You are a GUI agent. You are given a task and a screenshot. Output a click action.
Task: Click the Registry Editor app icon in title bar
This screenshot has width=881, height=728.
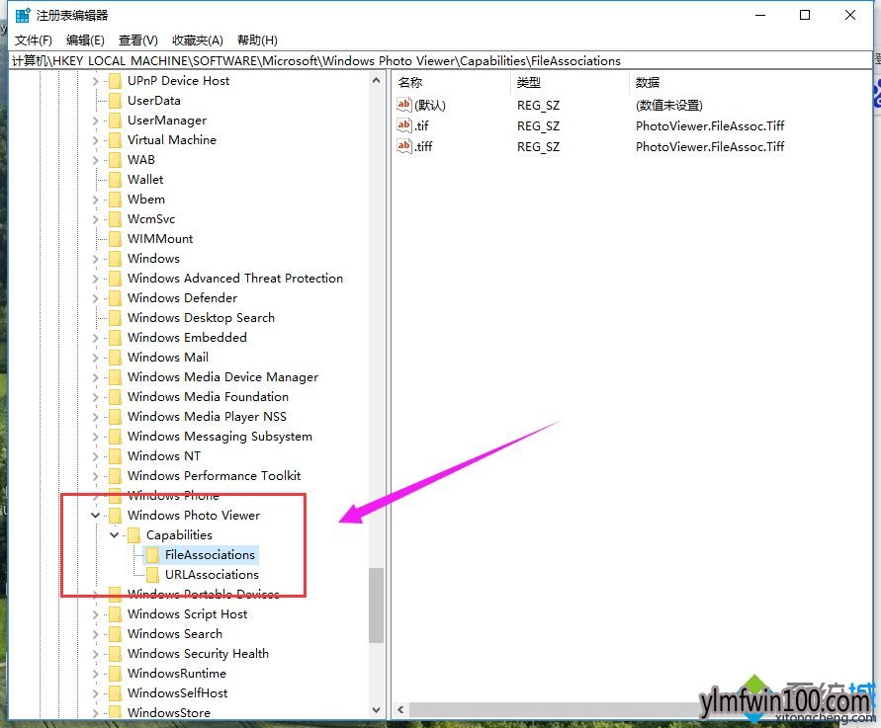click(23, 15)
